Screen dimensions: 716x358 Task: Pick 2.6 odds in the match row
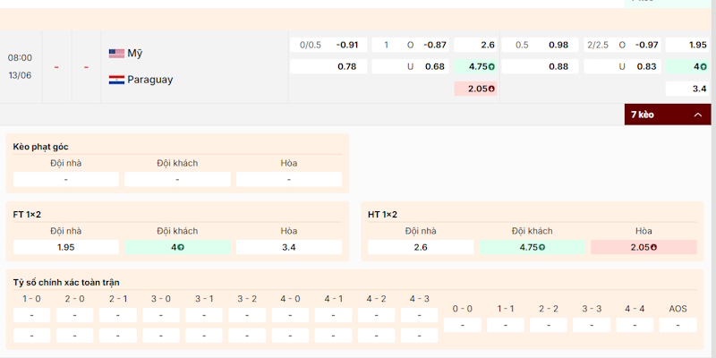[475, 45]
